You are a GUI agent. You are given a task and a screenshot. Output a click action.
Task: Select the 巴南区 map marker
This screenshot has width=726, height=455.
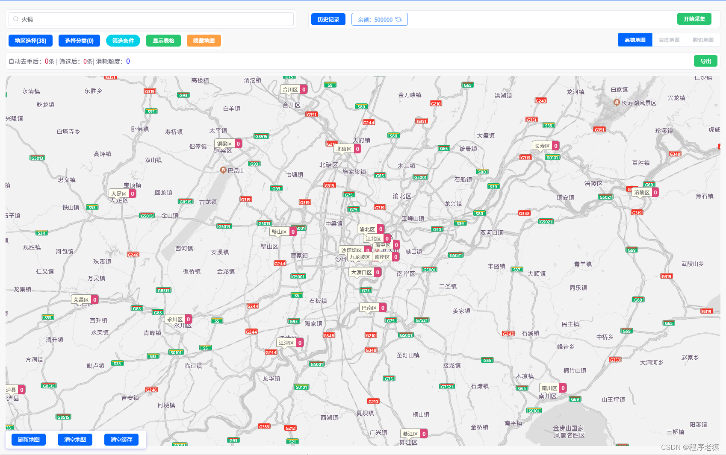[373, 308]
